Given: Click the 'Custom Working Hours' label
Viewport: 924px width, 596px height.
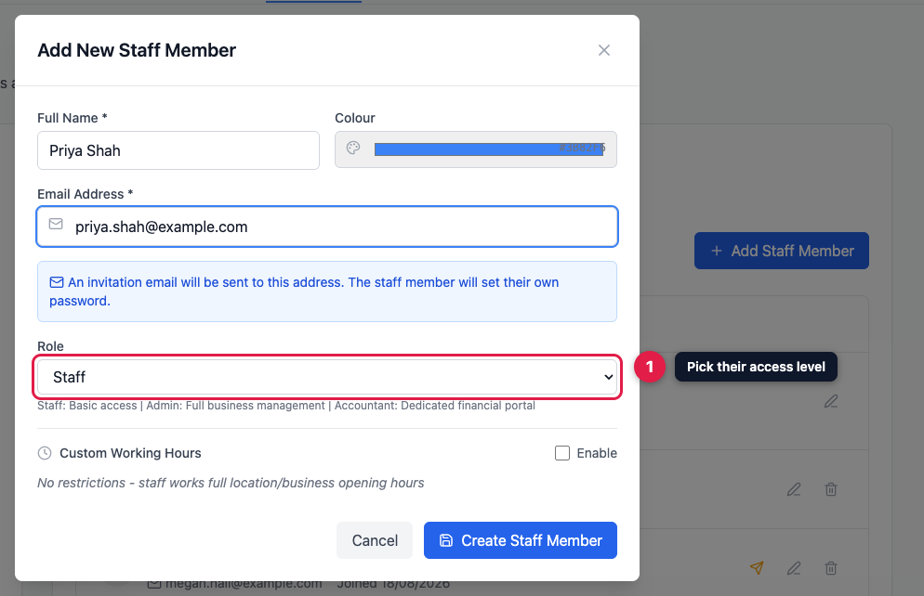Looking at the screenshot, I should tap(130, 453).
